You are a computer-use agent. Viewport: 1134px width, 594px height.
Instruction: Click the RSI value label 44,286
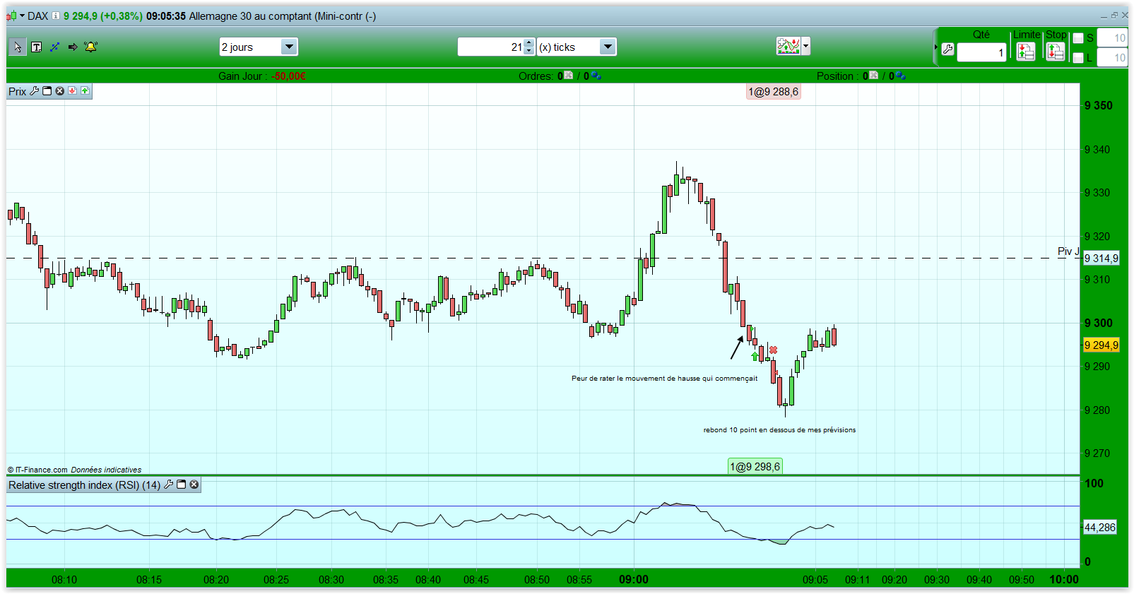click(x=1100, y=528)
